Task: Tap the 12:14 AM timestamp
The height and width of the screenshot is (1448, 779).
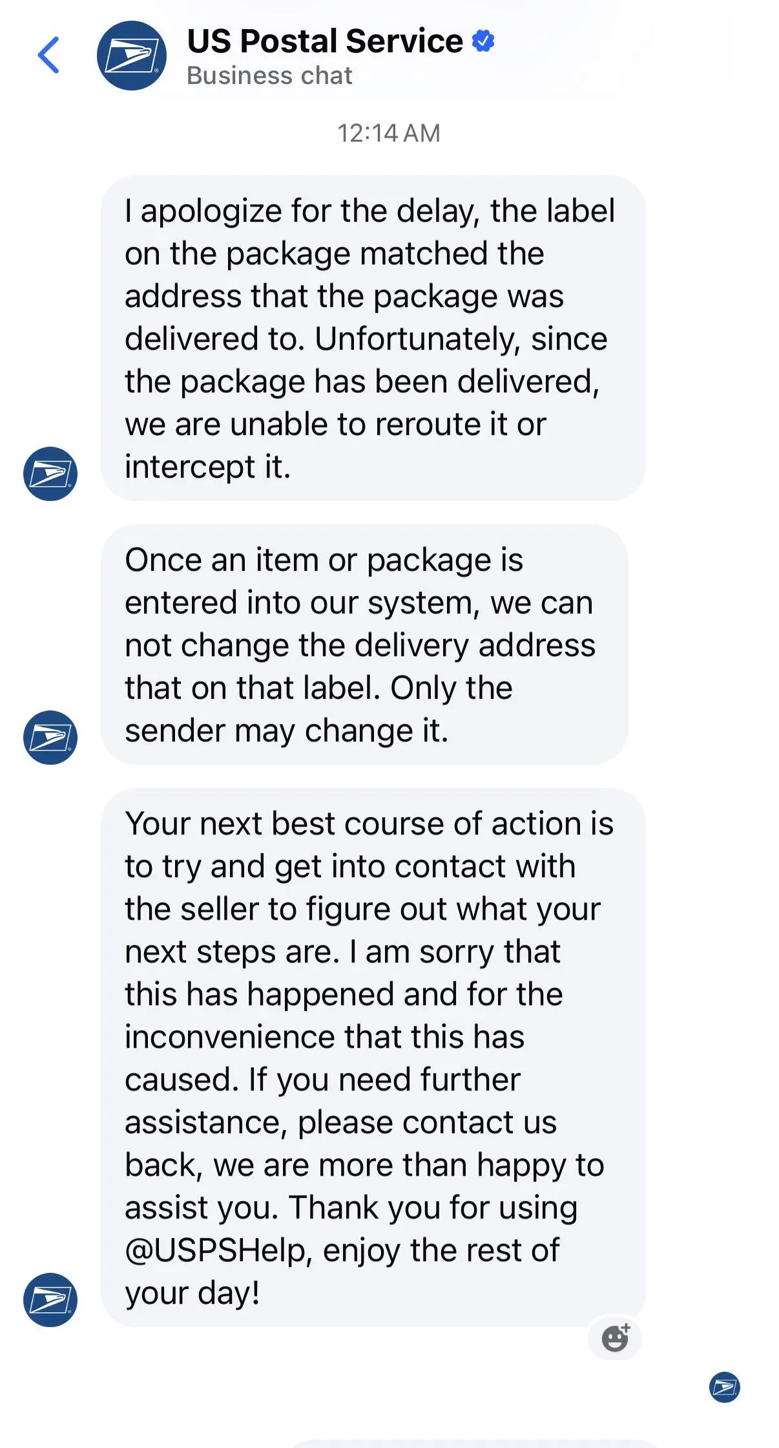Action: pos(389,133)
